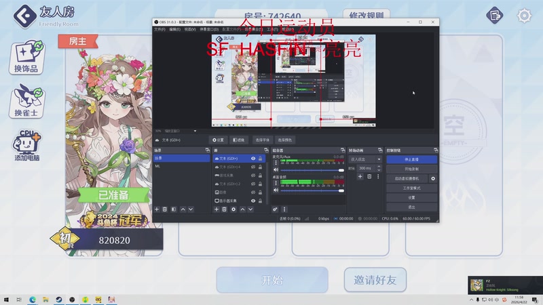
Task: Click the 修改规则 button
Action: (x=367, y=14)
